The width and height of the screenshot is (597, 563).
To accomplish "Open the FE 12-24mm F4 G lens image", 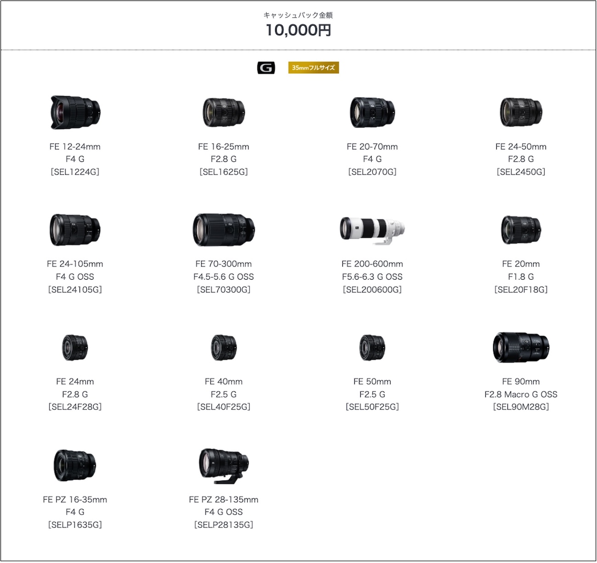I will 75,112.
